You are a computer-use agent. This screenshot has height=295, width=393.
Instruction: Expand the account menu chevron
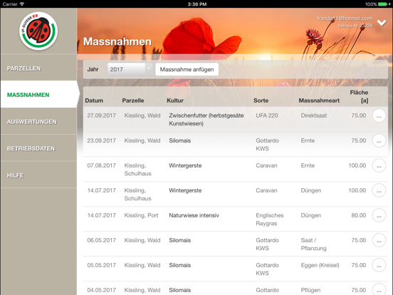[382, 23]
